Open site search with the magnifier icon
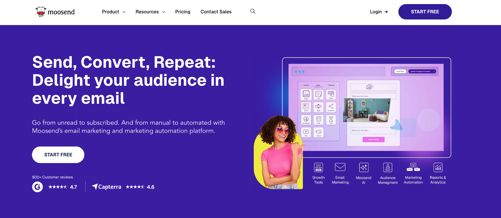This screenshot has width=501, height=218. pos(253,11)
